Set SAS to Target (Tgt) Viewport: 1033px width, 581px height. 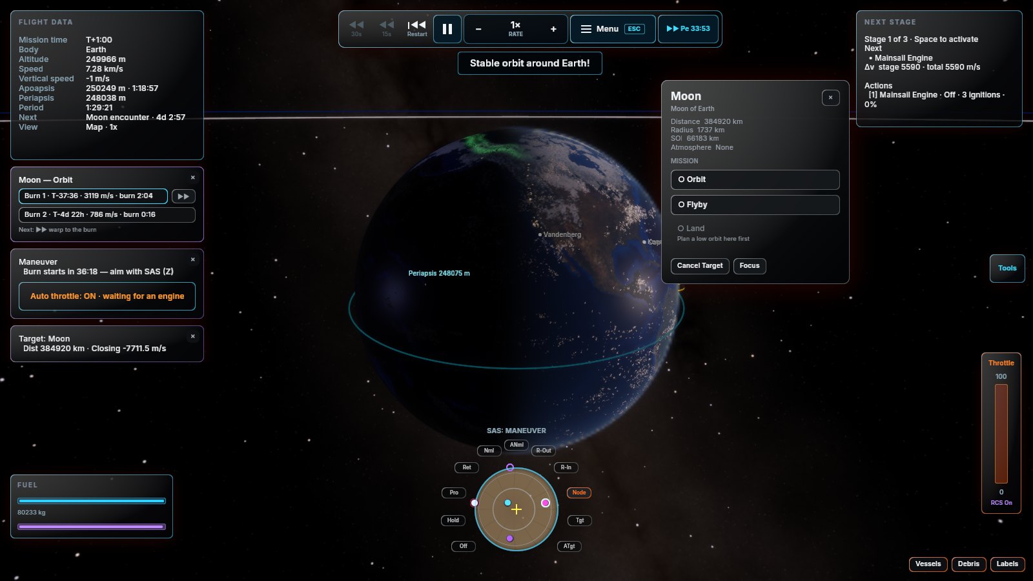580,520
